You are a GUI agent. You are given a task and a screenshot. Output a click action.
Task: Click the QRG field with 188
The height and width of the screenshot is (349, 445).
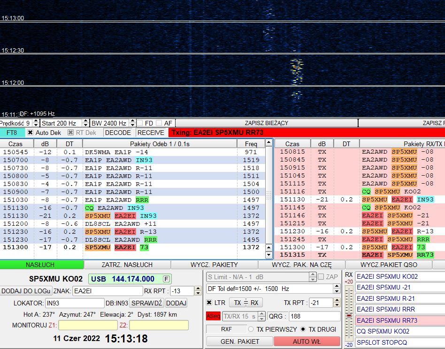315,316
